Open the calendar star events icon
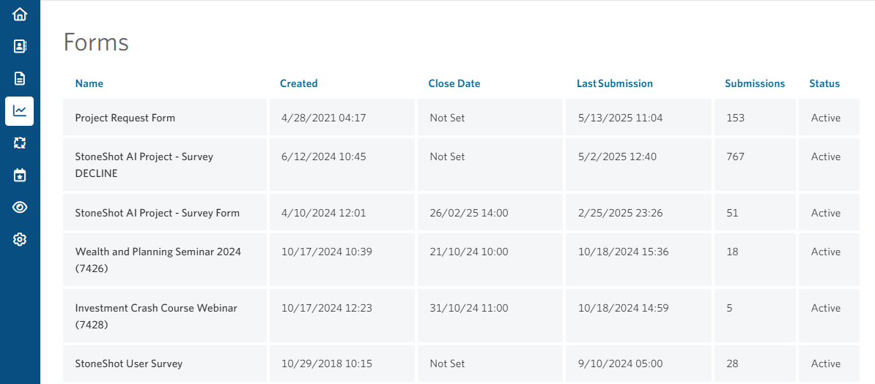875x384 pixels. click(x=20, y=176)
